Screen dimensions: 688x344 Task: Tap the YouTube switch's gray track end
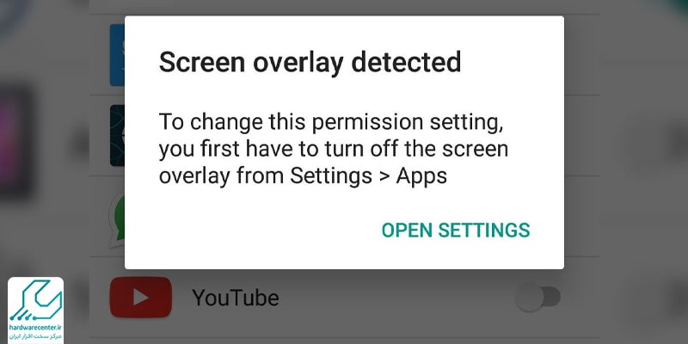pyautogui.click(x=554, y=297)
